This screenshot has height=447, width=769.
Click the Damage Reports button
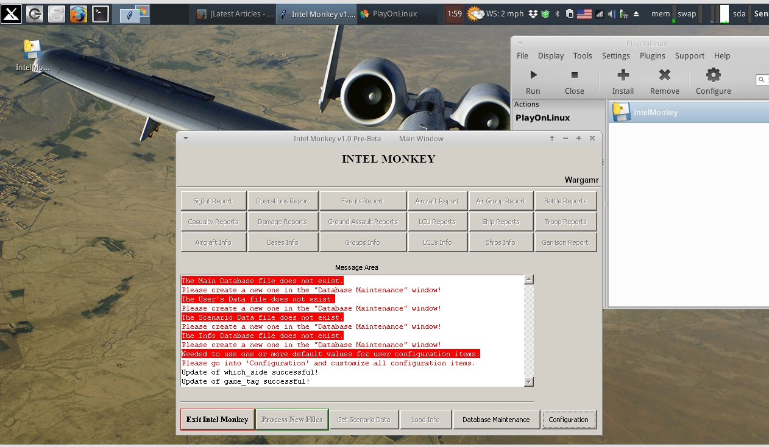(283, 222)
